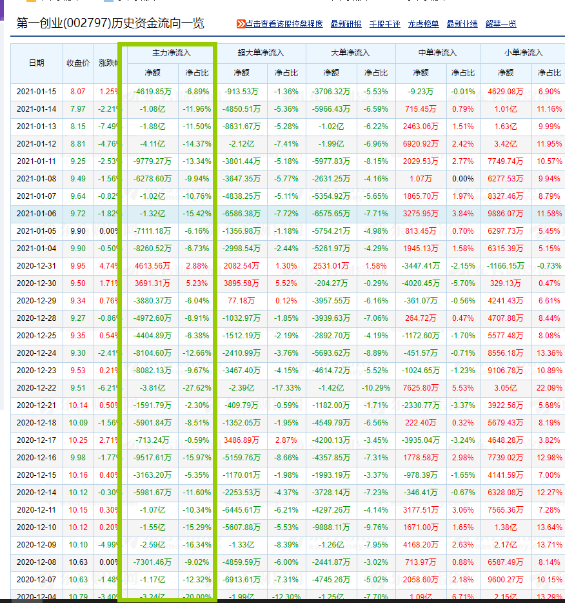Click closing price 8.07 for 2021-01-15
565x603 pixels.
coord(78,92)
